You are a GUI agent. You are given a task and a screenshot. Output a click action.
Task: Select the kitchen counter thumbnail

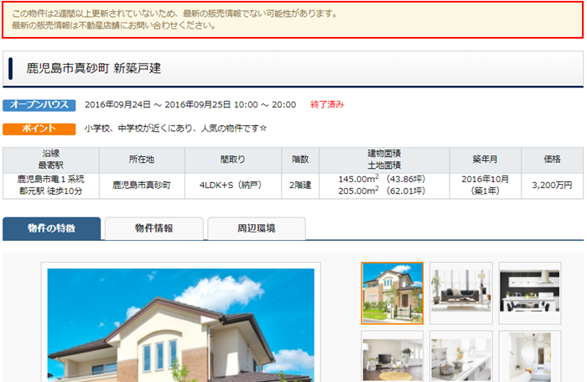coord(460,356)
